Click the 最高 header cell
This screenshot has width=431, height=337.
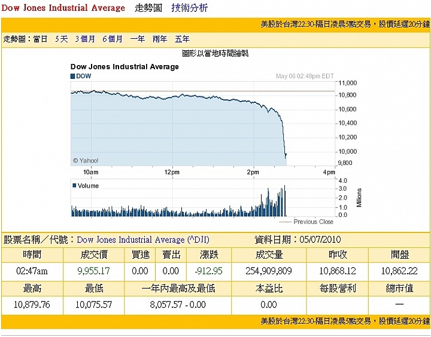[x=32, y=289]
